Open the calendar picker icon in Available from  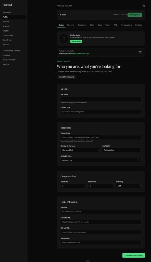click(139, 160)
